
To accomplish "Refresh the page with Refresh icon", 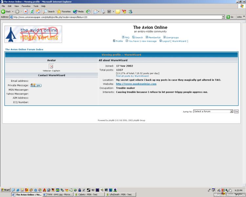I will click(32, 11).
